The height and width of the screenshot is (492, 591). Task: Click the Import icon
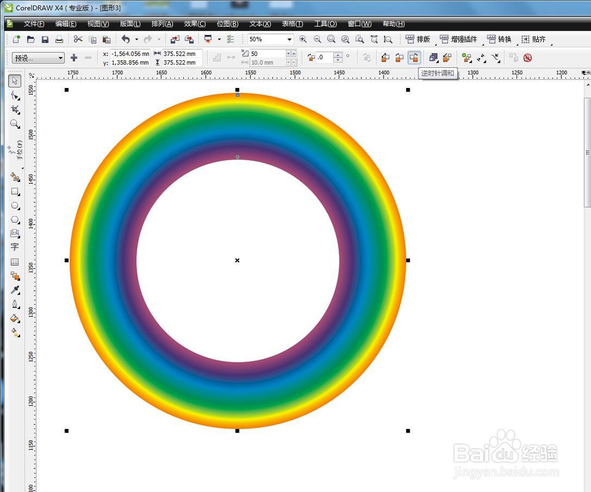pyautogui.click(x=175, y=39)
